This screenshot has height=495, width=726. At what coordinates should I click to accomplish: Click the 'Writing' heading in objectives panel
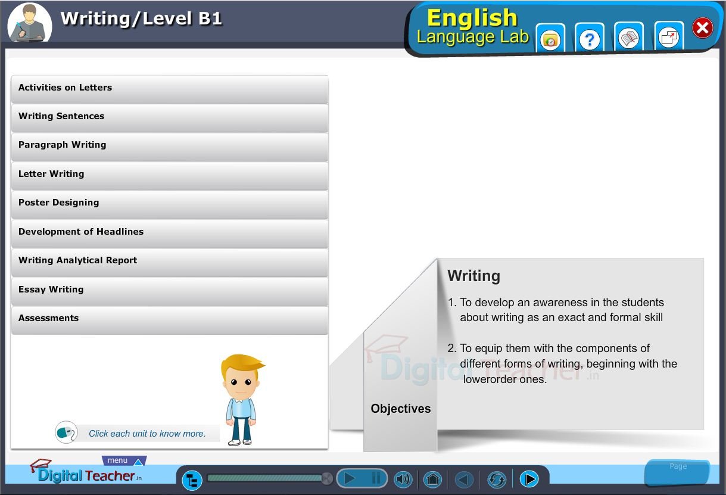473,276
